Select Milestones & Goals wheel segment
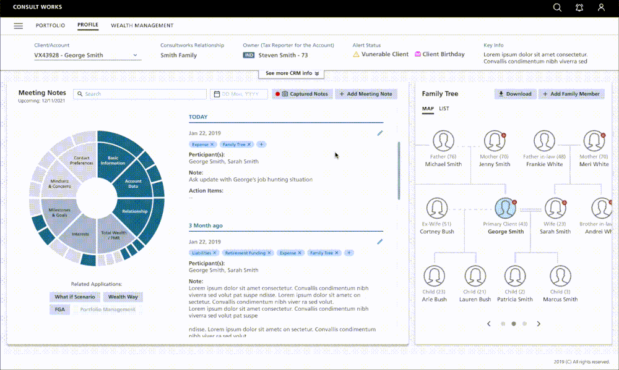The width and height of the screenshot is (619, 370). (x=59, y=212)
